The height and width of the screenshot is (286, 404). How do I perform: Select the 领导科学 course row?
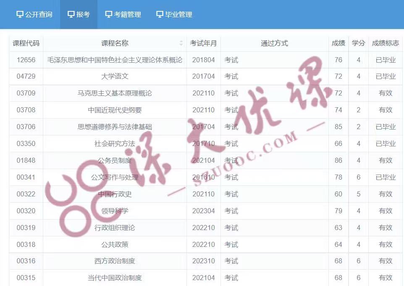click(114, 211)
